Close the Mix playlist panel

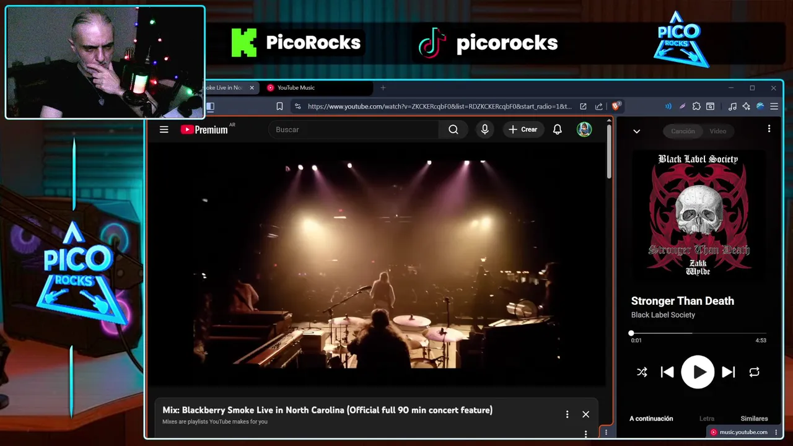click(585, 414)
